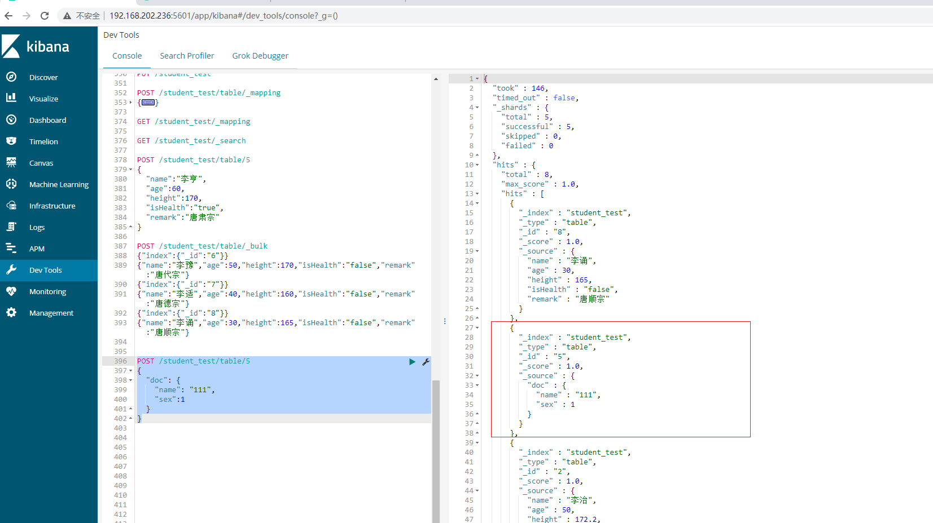Collapse hits array at line 13

[x=478, y=194]
